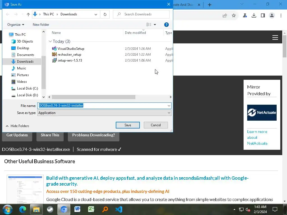
Task: Collapse the Today (3) group
Action: (50, 41)
